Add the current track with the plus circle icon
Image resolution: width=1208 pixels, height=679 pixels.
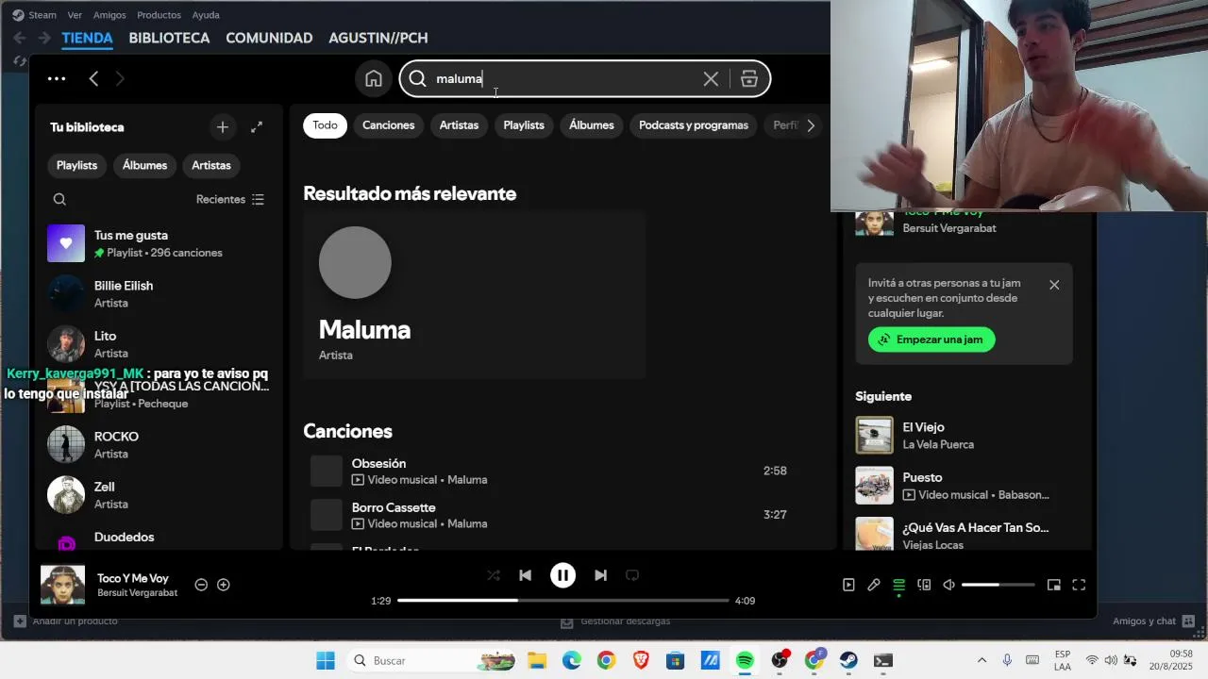(224, 585)
